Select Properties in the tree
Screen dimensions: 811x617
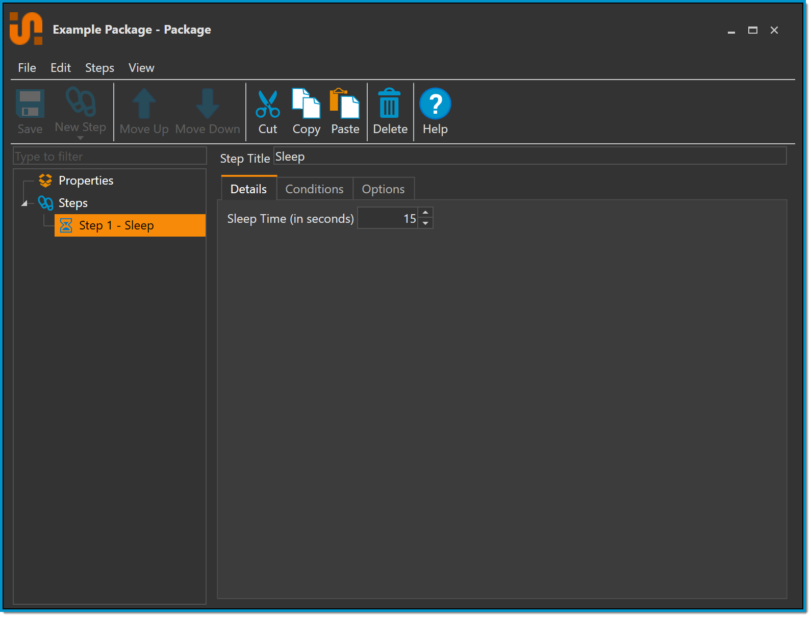click(86, 181)
